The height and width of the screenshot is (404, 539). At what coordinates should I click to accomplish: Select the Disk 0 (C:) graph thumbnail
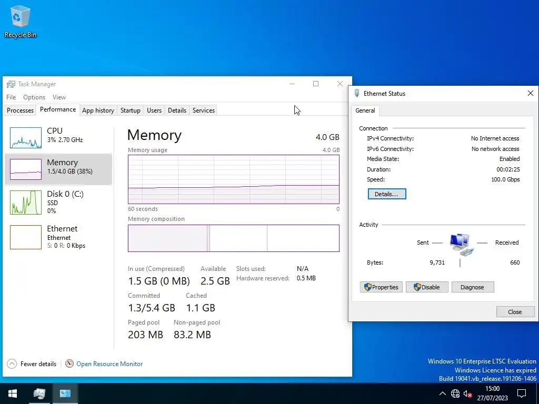point(26,203)
